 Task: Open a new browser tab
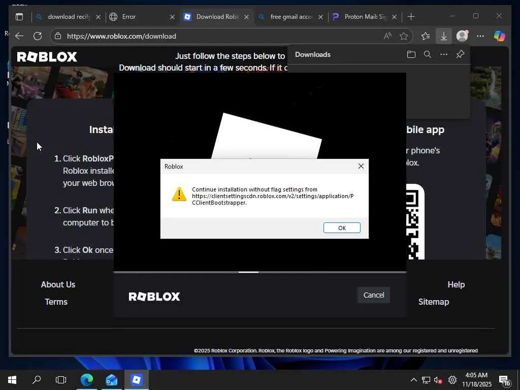point(411,17)
